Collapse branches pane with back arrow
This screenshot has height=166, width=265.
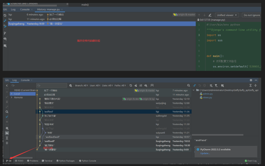point(7,86)
